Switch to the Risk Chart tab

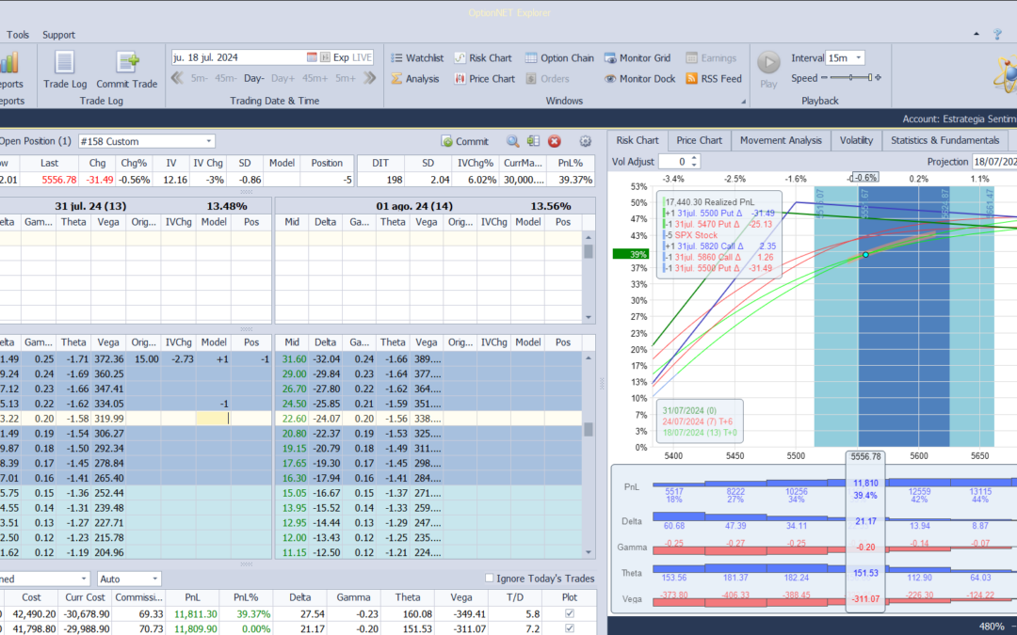pyautogui.click(x=637, y=140)
